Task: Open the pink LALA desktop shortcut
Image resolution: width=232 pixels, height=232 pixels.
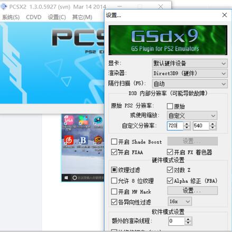Action: pos(69,120)
